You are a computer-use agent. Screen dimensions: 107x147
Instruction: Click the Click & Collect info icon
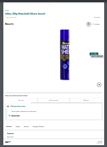[x=50, y=100]
